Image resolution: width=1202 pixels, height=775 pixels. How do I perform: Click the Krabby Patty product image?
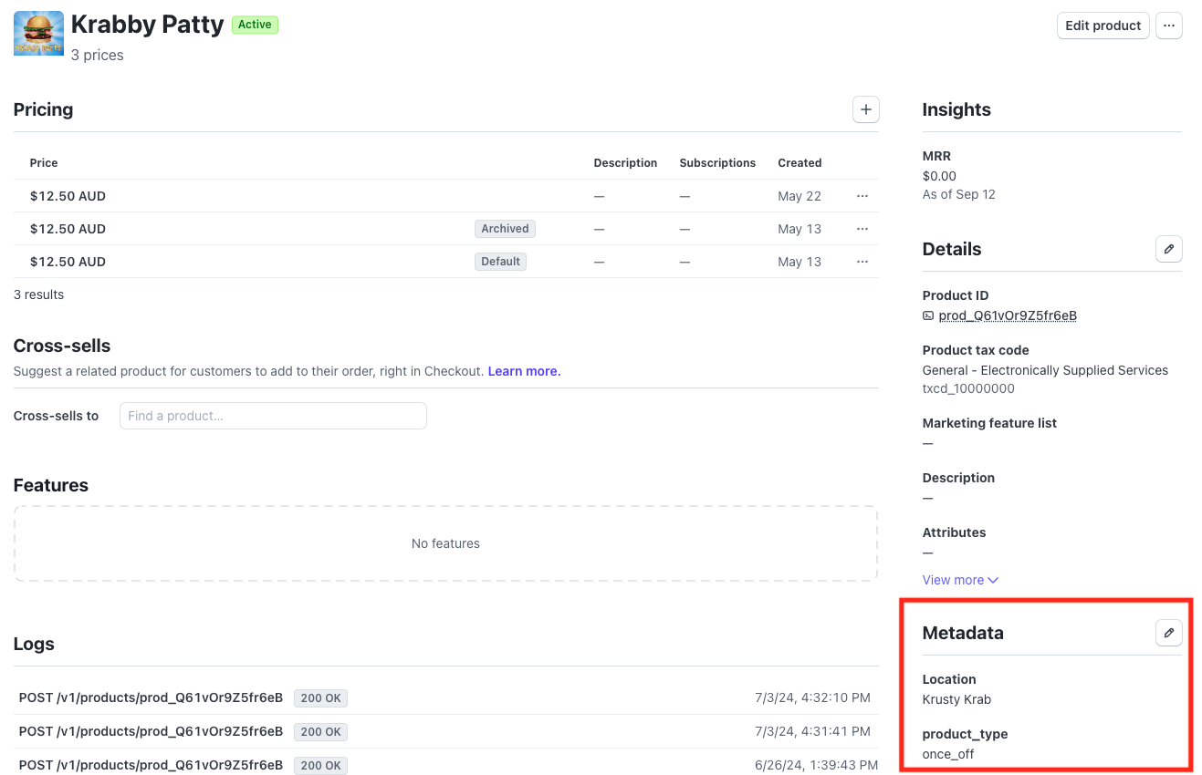[x=38, y=34]
